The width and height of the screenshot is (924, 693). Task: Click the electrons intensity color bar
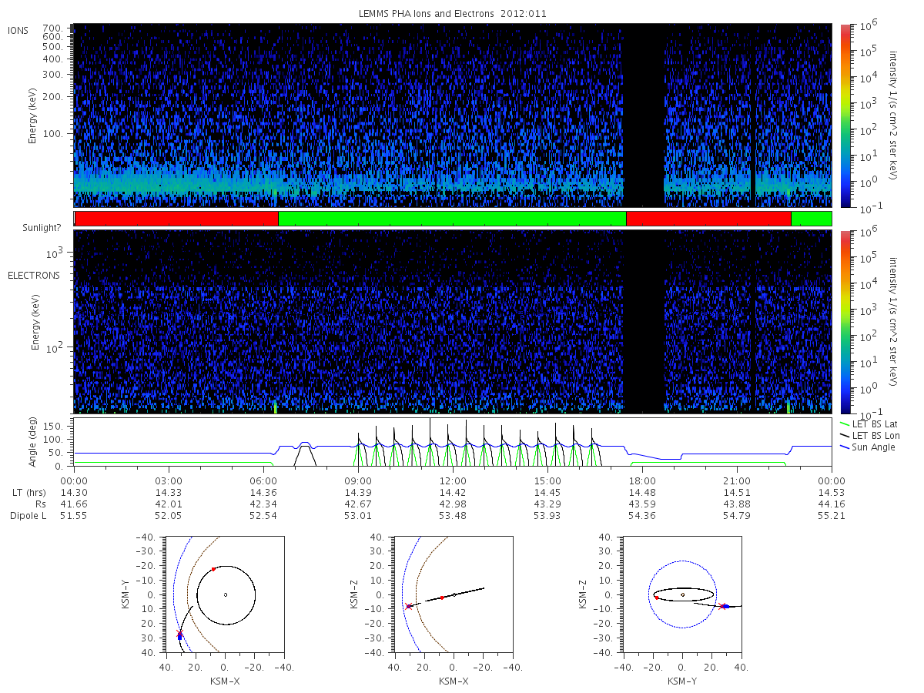(x=845, y=322)
